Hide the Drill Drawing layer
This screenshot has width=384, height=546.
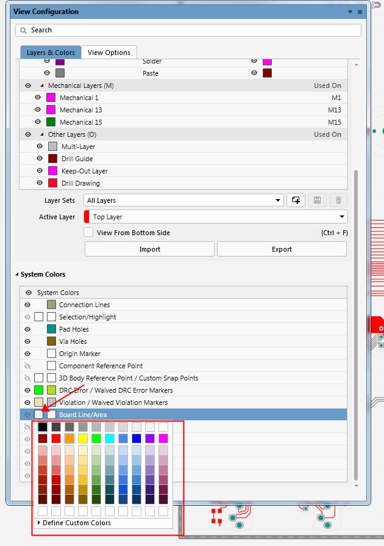coord(40,183)
